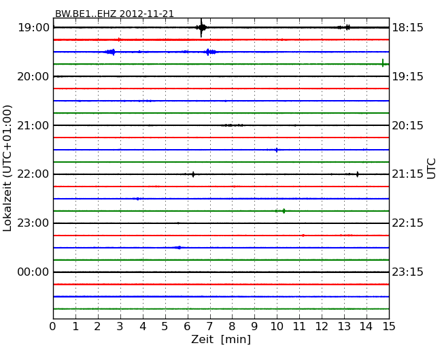Select x-axis tick label 2
This screenshot has width=442, height=354.
(97, 326)
